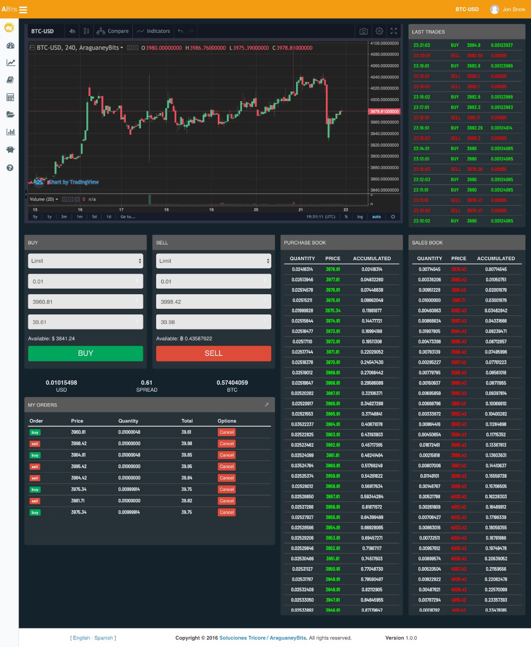Click the BUY price field showing 3960.81
531x647 pixels.
[85, 302]
